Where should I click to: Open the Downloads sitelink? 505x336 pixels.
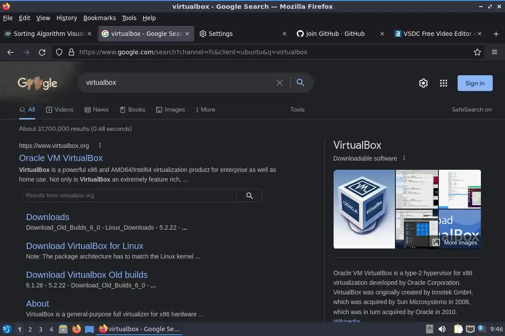(x=48, y=217)
